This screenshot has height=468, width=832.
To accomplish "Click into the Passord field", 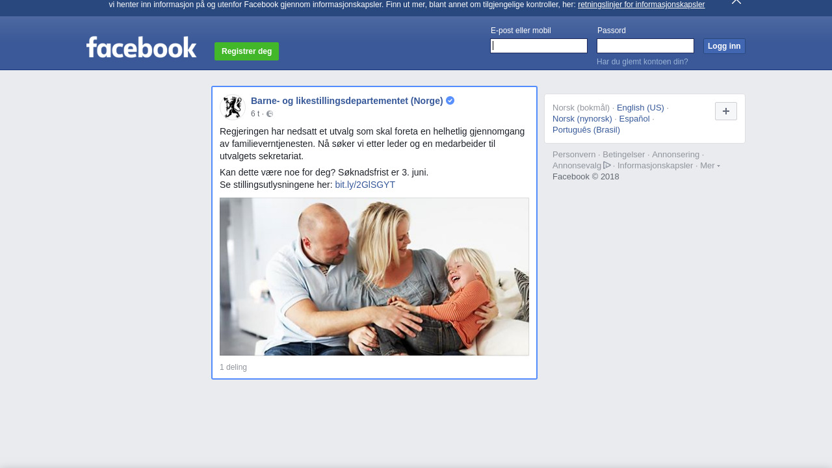I will click(645, 46).
